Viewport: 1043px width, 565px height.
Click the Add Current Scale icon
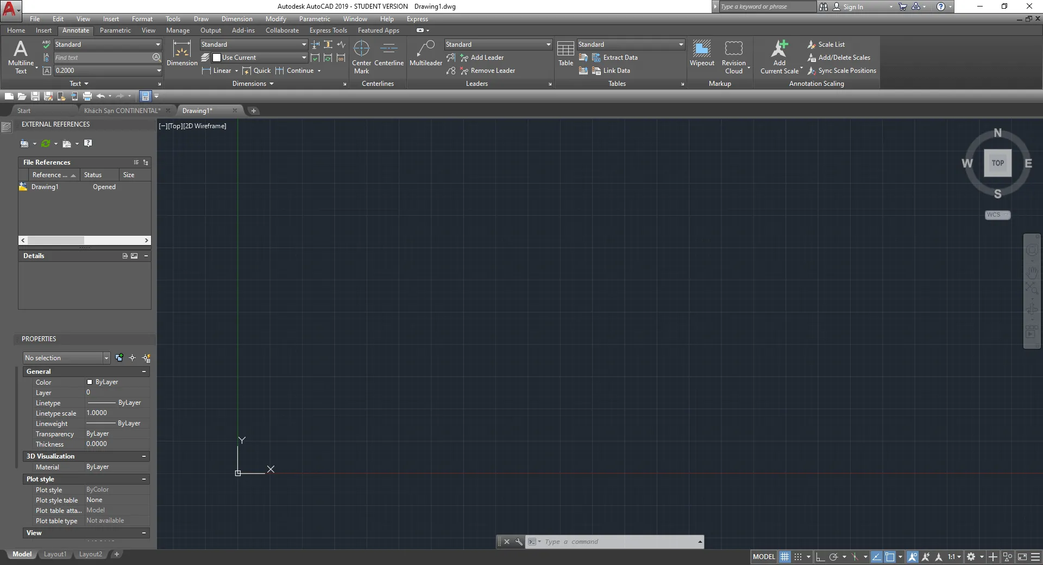pyautogui.click(x=779, y=53)
